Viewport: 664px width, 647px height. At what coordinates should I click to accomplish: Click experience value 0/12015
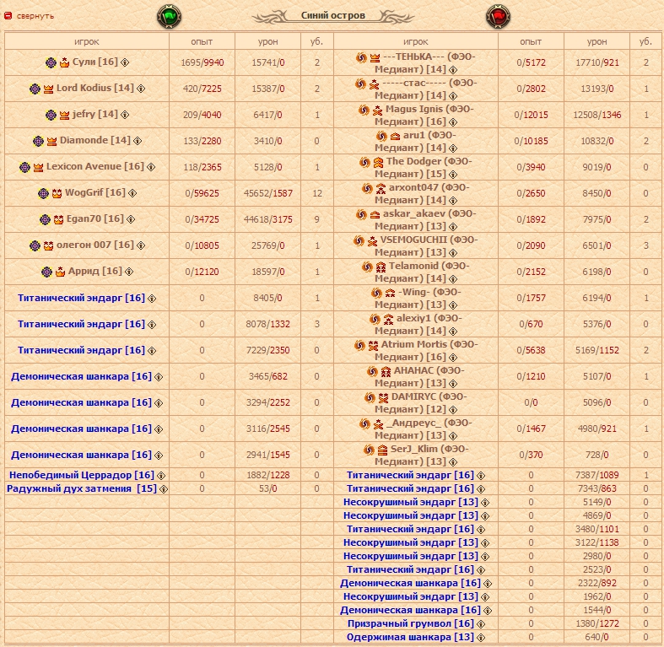pyautogui.click(x=531, y=115)
